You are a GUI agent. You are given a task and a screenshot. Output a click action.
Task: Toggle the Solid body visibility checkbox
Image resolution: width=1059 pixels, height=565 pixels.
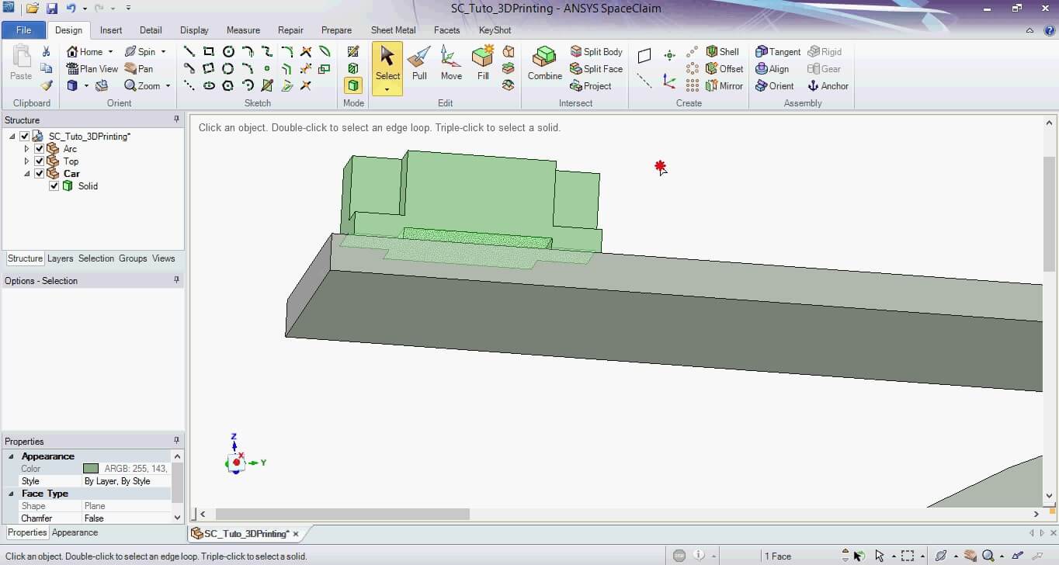54,186
